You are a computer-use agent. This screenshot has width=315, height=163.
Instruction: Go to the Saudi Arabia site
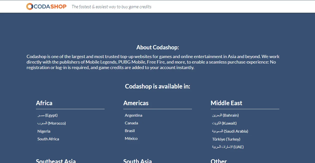(230, 131)
